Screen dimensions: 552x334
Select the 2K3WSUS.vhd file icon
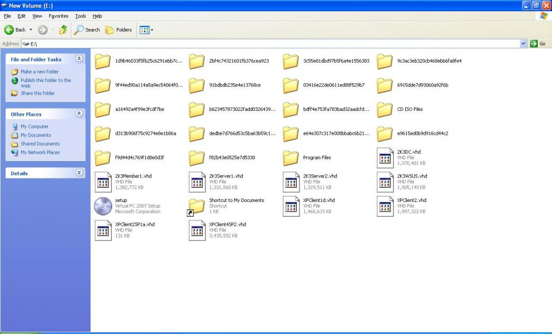[x=385, y=182]
